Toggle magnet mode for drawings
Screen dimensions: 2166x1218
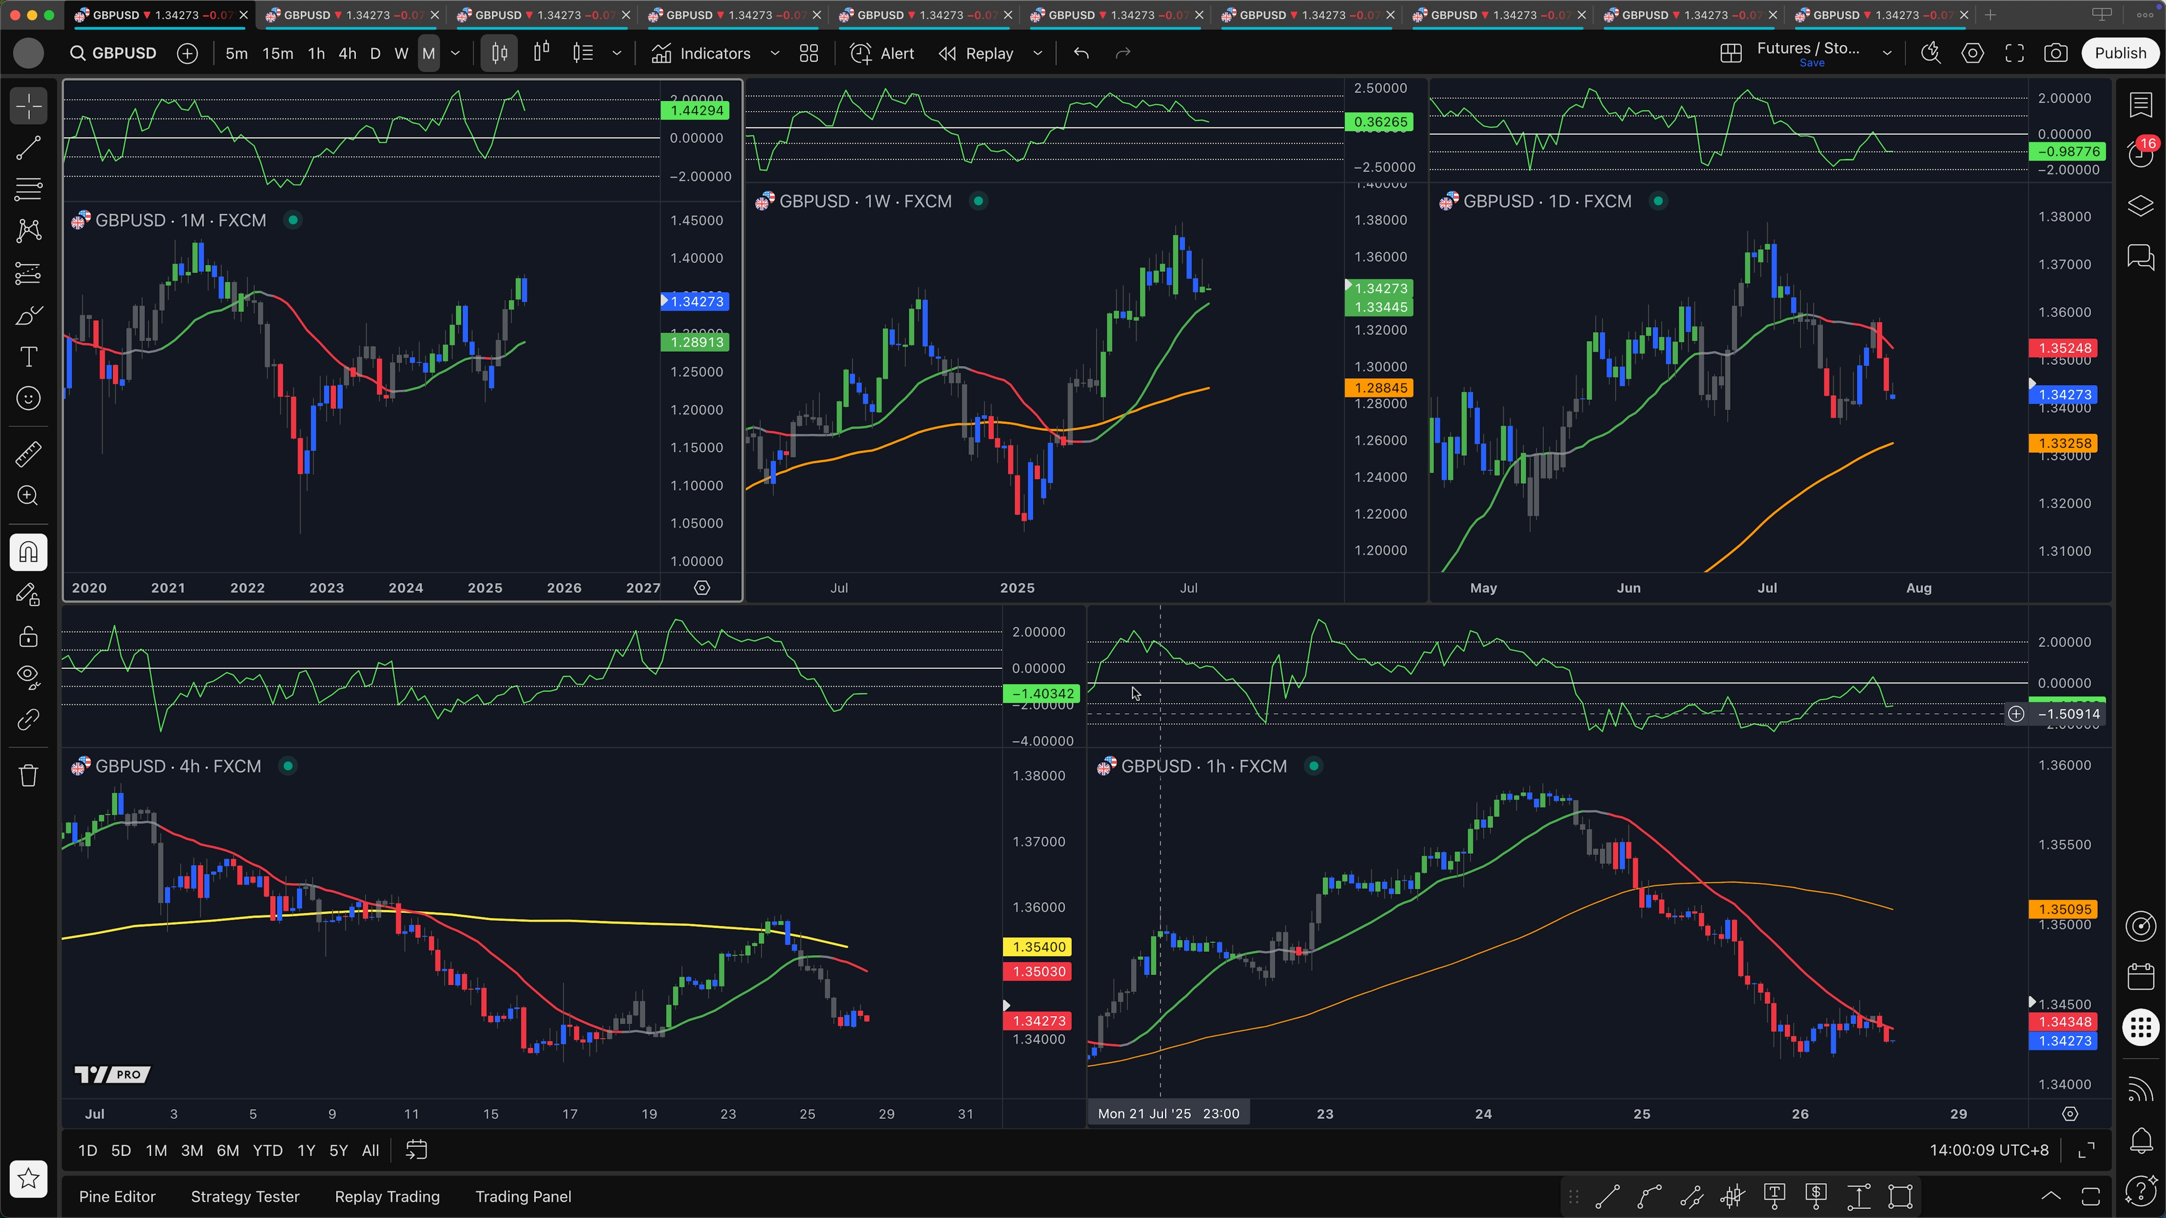29,552
